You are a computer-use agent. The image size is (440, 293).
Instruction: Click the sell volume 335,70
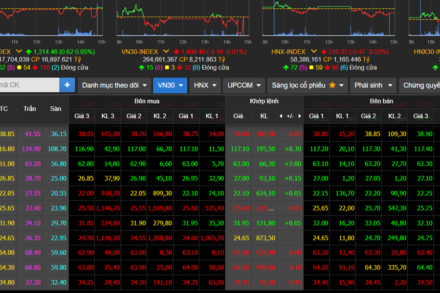point(397,268)
